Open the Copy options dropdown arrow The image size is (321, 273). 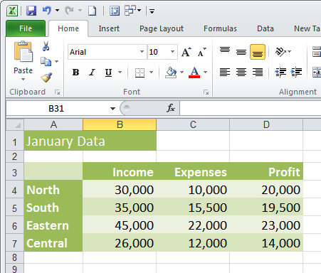coord(57,62)
